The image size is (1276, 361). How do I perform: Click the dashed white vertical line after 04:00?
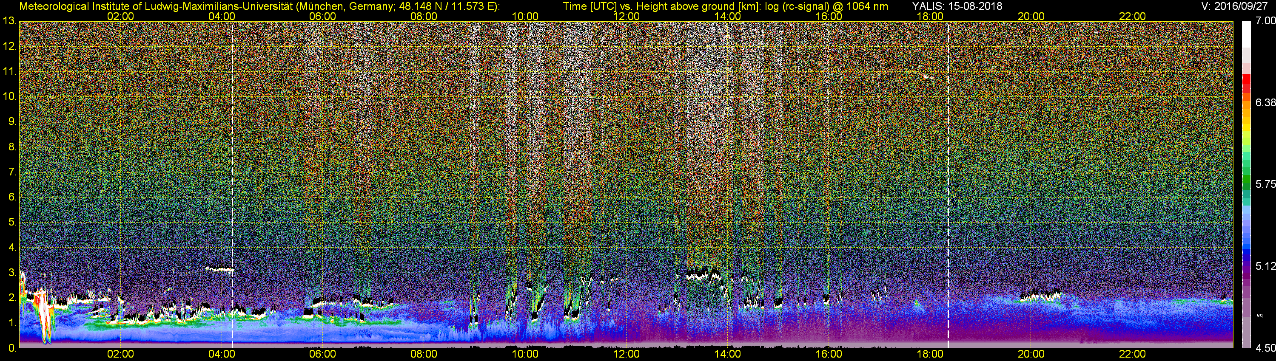tap(232, 185)
